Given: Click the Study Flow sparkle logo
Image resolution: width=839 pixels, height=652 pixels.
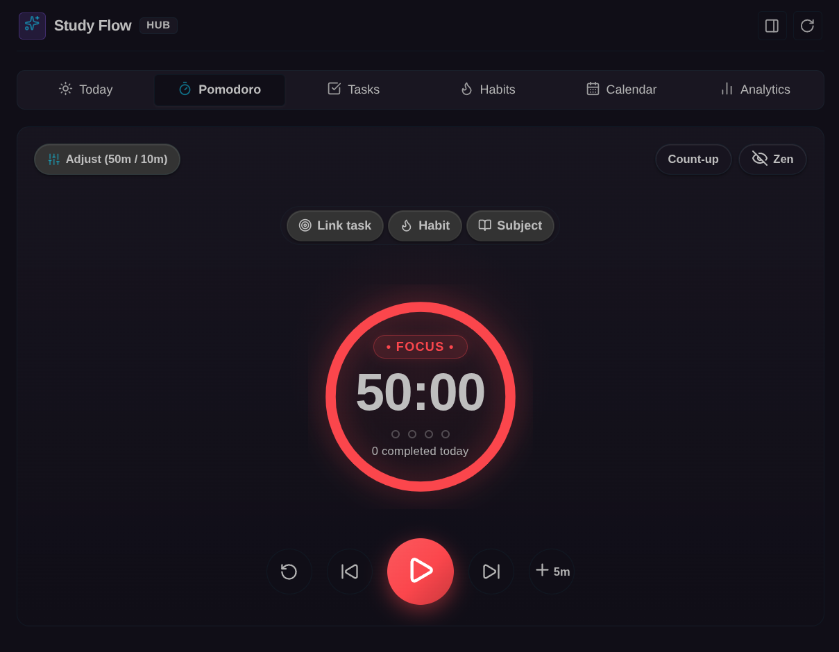Looking at the screenshot, I should [x=32, y=26].
